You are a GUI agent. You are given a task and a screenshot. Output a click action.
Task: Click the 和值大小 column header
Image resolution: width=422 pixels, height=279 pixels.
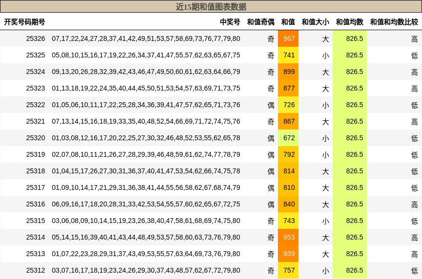[316, 22]
